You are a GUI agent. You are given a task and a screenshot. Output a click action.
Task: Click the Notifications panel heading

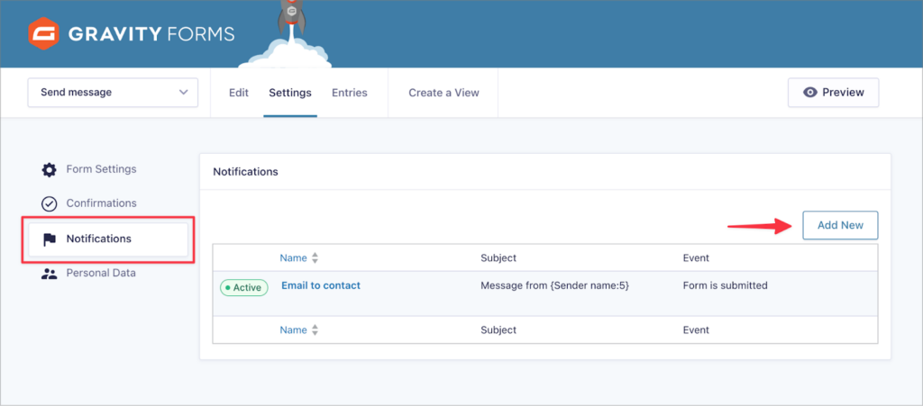pos(245,172)
